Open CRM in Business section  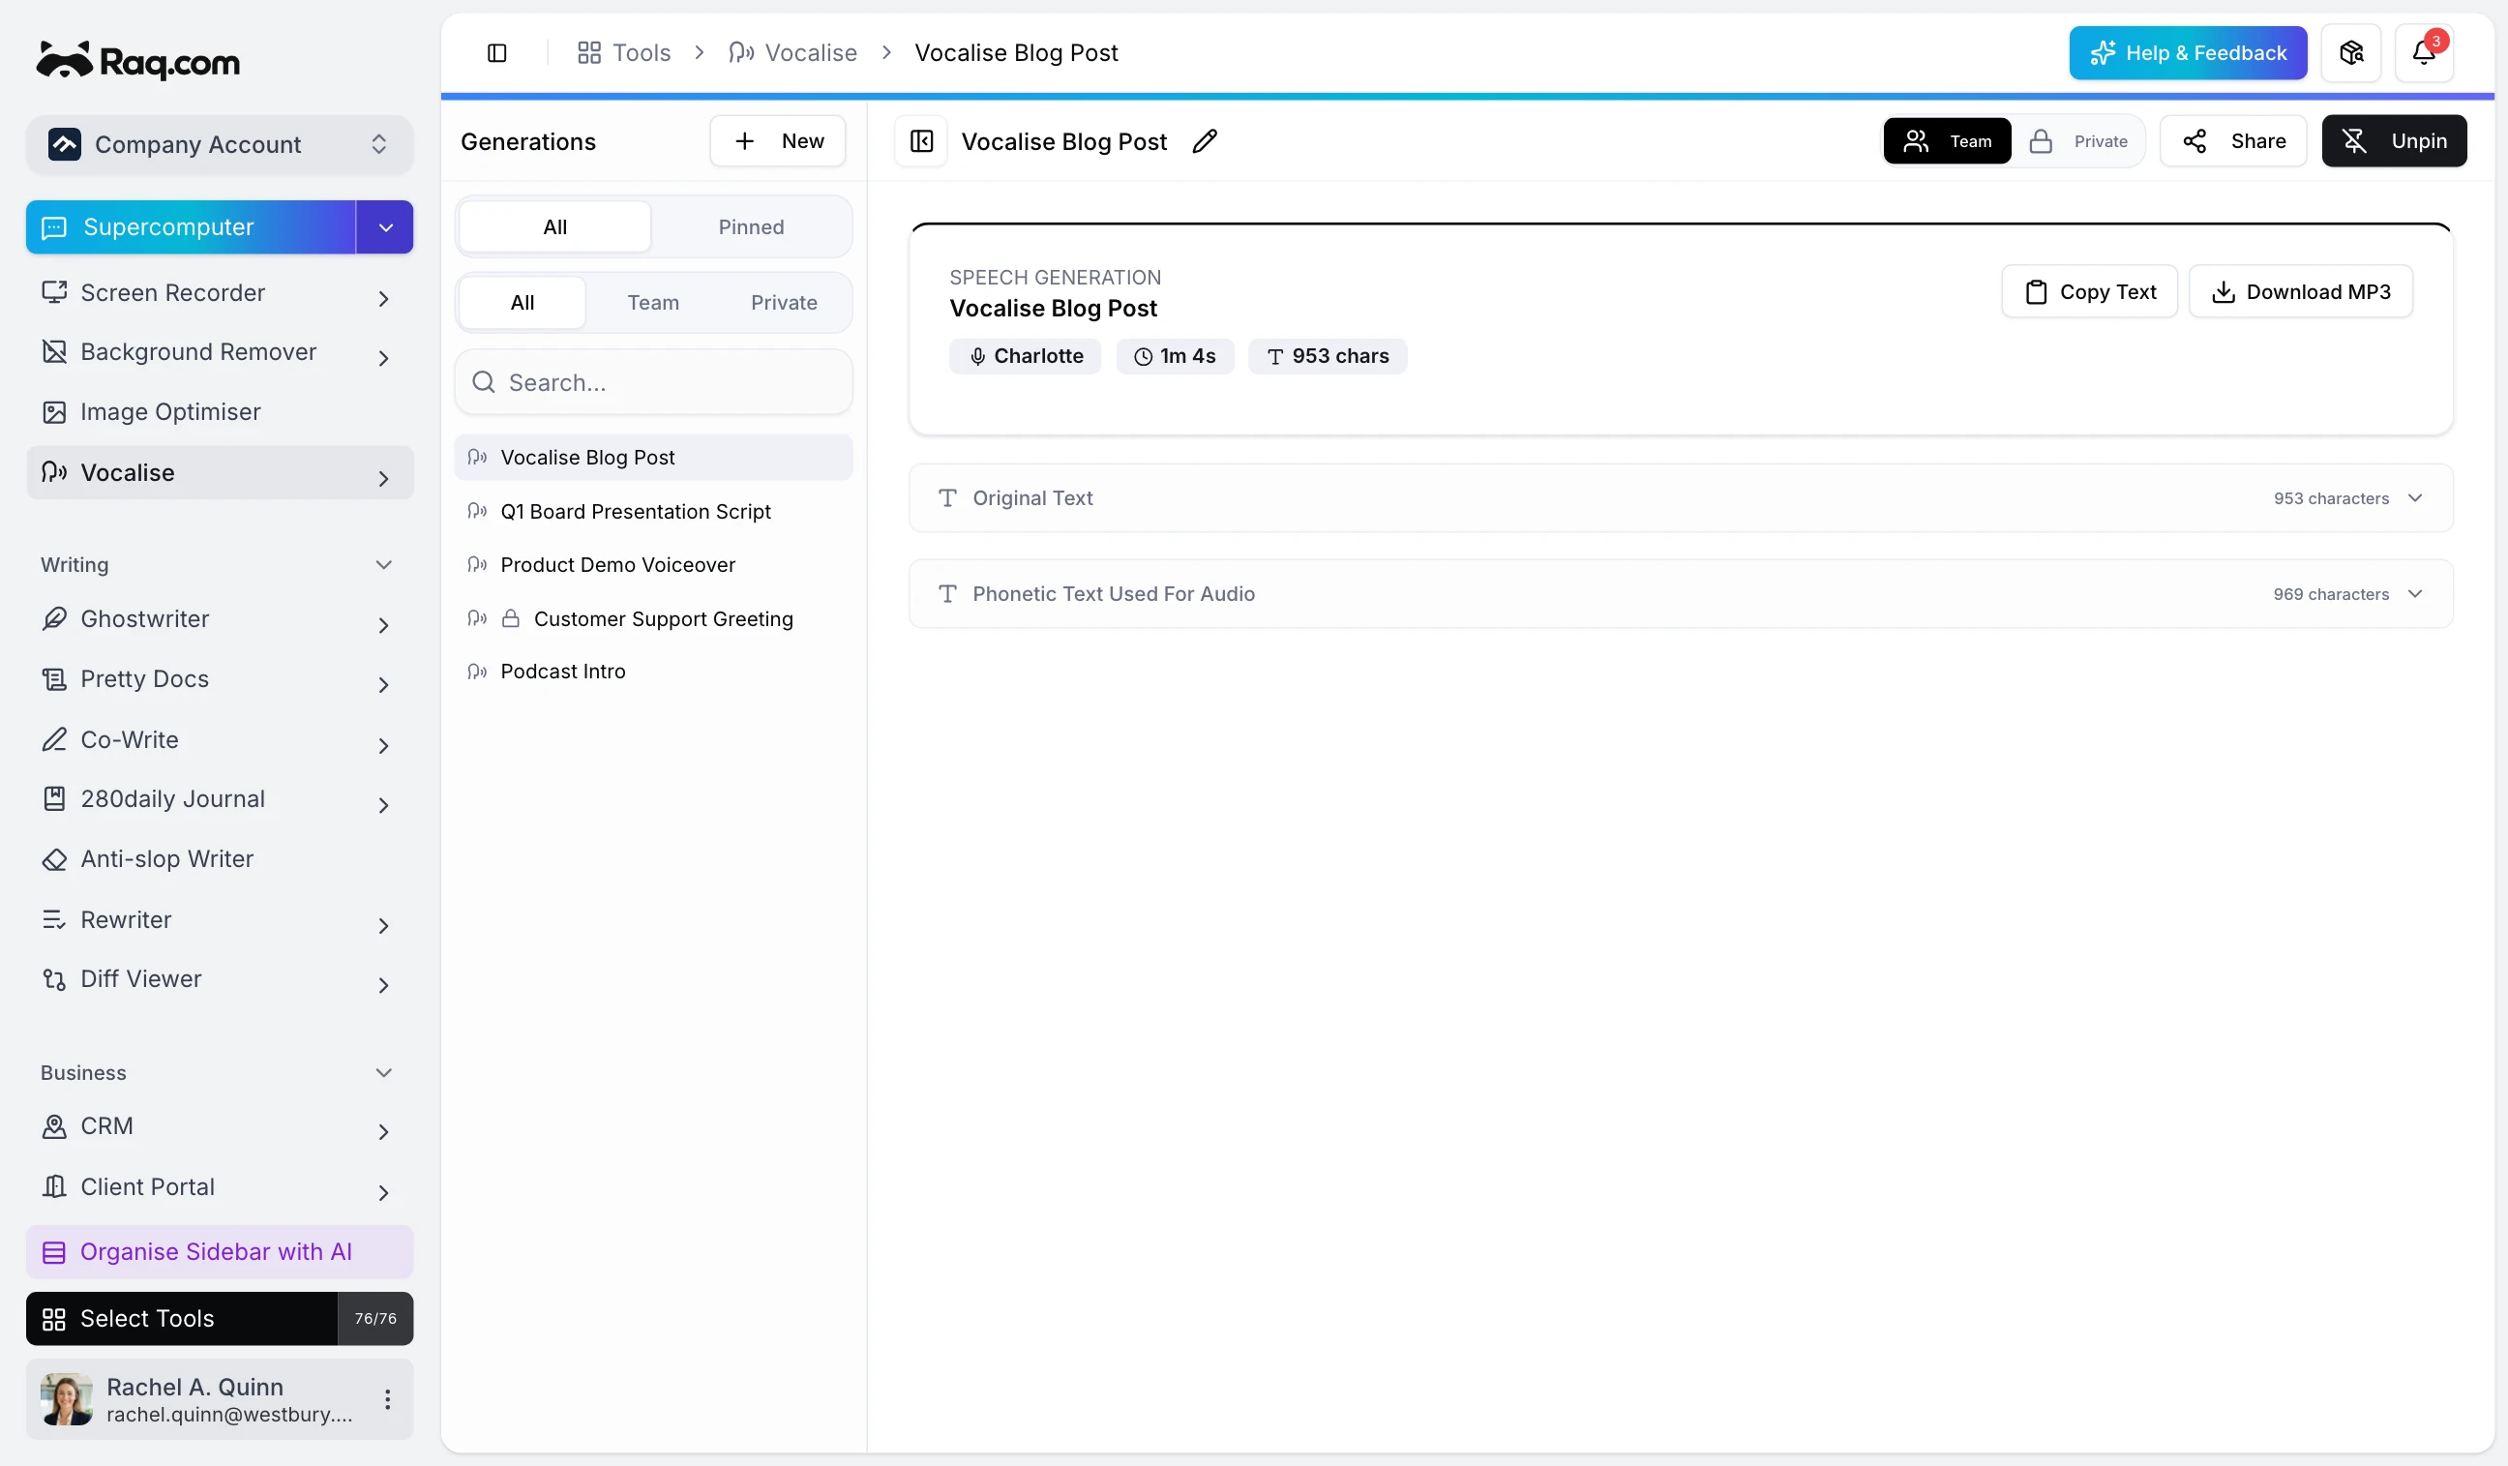coord(219,1126)
